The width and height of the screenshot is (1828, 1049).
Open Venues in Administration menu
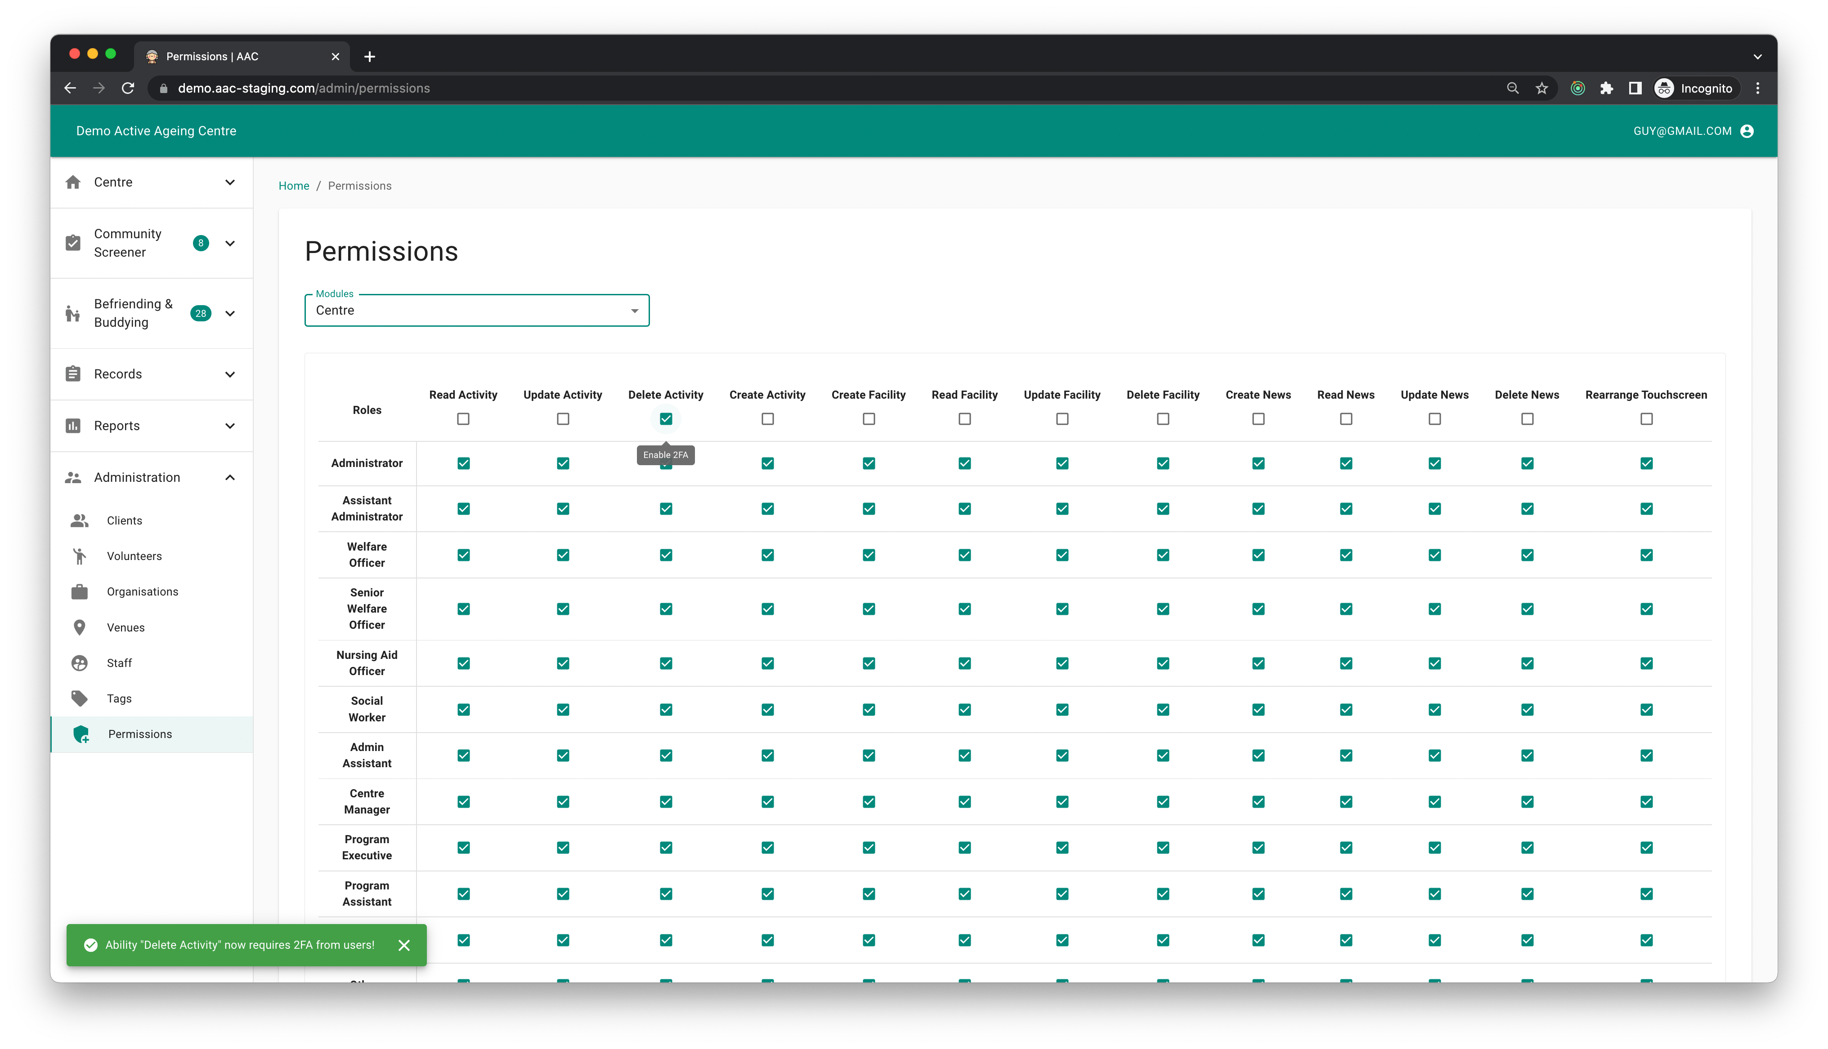152,627
